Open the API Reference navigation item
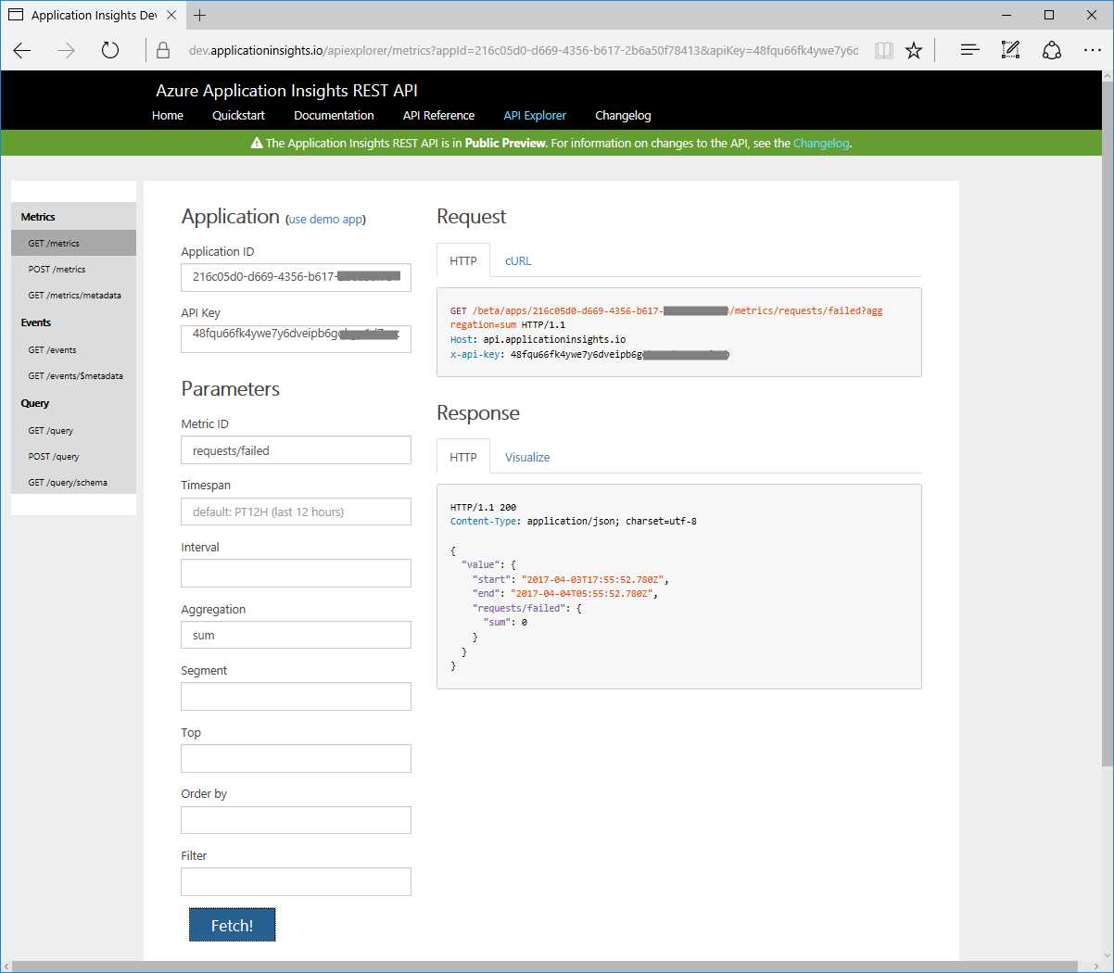 click(438, 115)
